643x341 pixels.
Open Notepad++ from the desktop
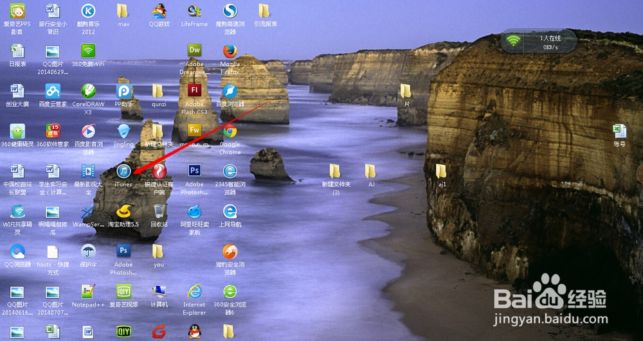(88, 292)
